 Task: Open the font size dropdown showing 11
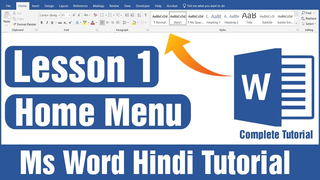click(x=69, y=15)
